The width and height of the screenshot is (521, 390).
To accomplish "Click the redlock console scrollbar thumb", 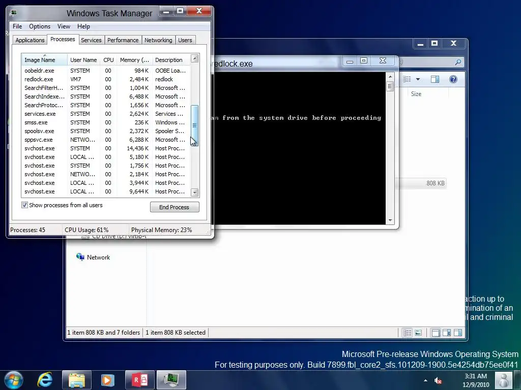I will [x=390, y=86].
